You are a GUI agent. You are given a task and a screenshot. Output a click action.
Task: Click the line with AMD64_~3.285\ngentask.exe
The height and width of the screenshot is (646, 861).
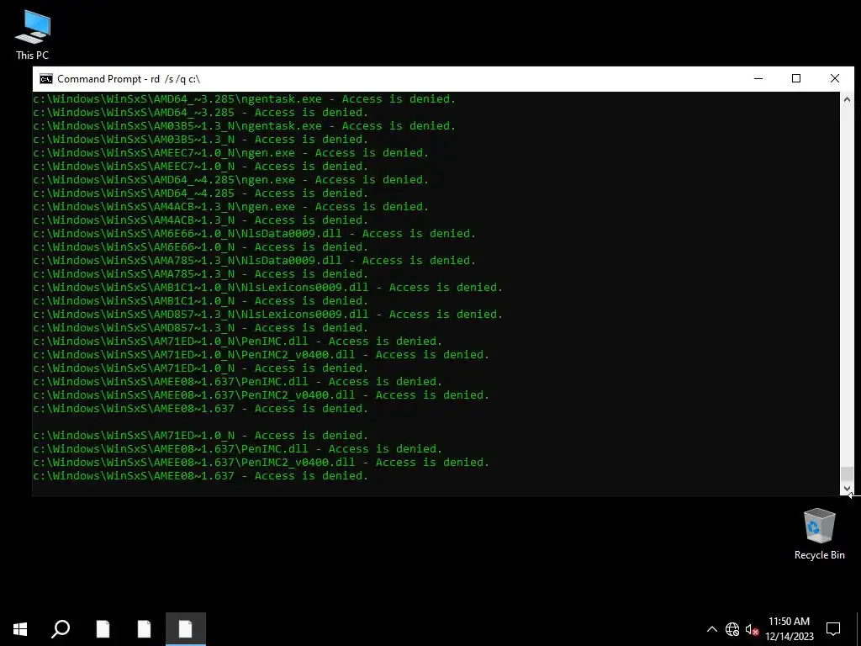(245, 99)
